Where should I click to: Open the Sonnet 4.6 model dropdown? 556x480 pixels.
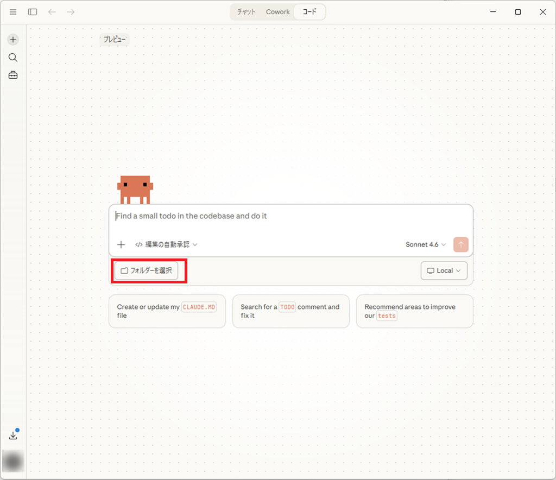(x=426, y=244)
